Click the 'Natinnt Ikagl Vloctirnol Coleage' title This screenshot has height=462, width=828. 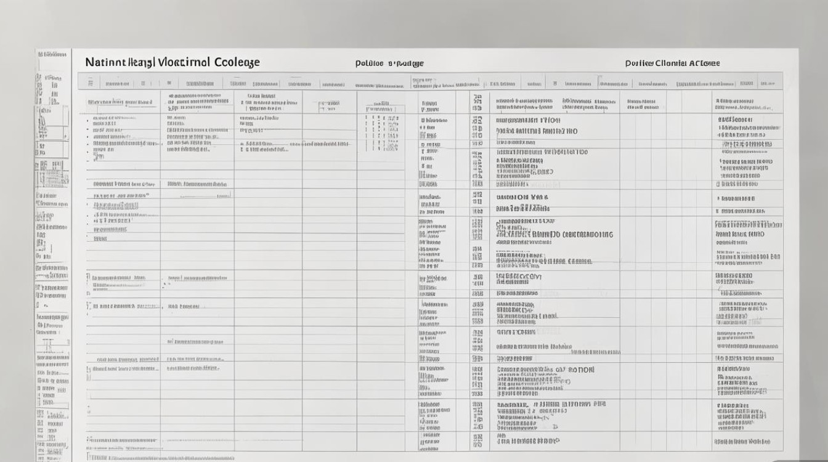coord(172,62)
